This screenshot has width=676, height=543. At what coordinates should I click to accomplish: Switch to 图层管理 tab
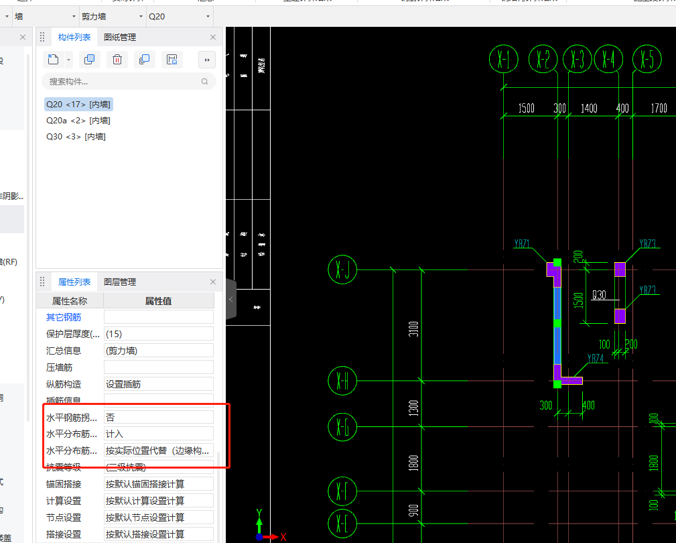pos(120,282)
